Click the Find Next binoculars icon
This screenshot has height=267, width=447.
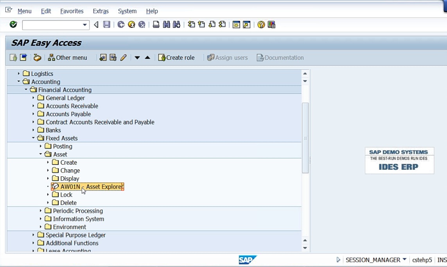coord(176,25)
